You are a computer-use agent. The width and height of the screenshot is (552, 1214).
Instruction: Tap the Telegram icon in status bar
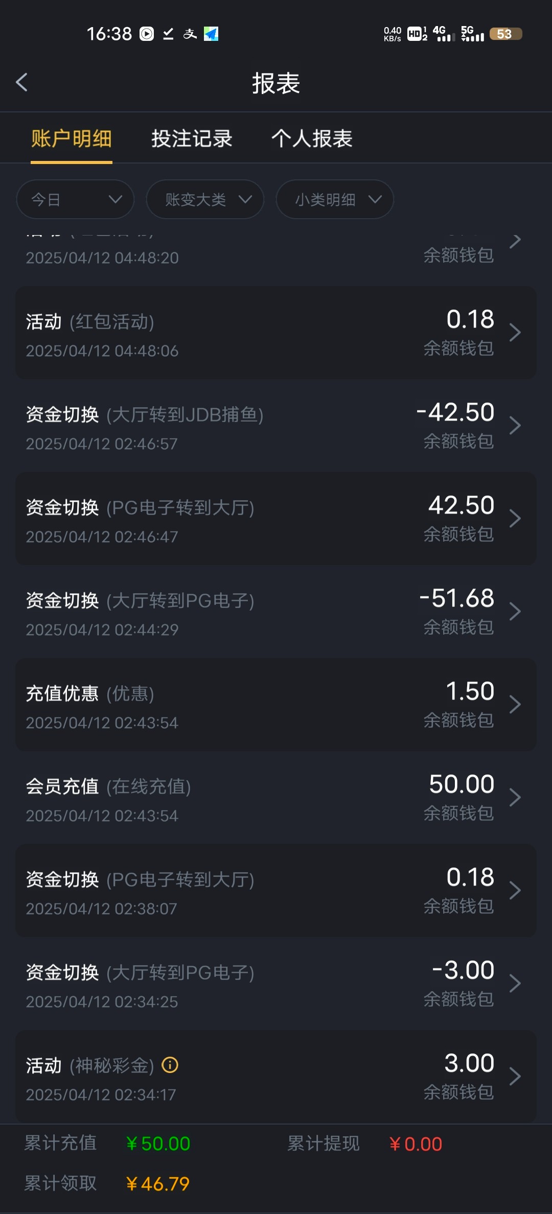[211, 34]
